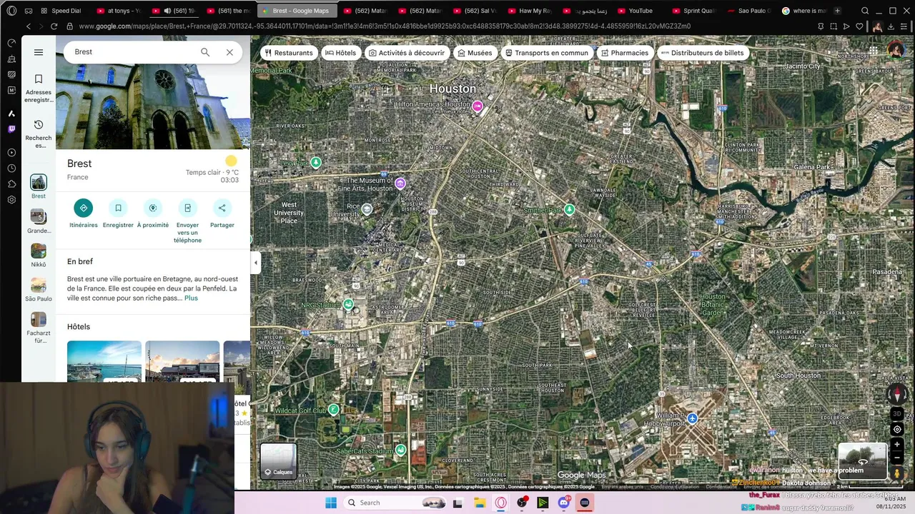Open File Explorer from taskbar

(479, 503)
